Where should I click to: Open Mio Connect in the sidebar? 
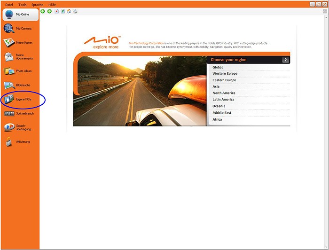tap(20, 29)
